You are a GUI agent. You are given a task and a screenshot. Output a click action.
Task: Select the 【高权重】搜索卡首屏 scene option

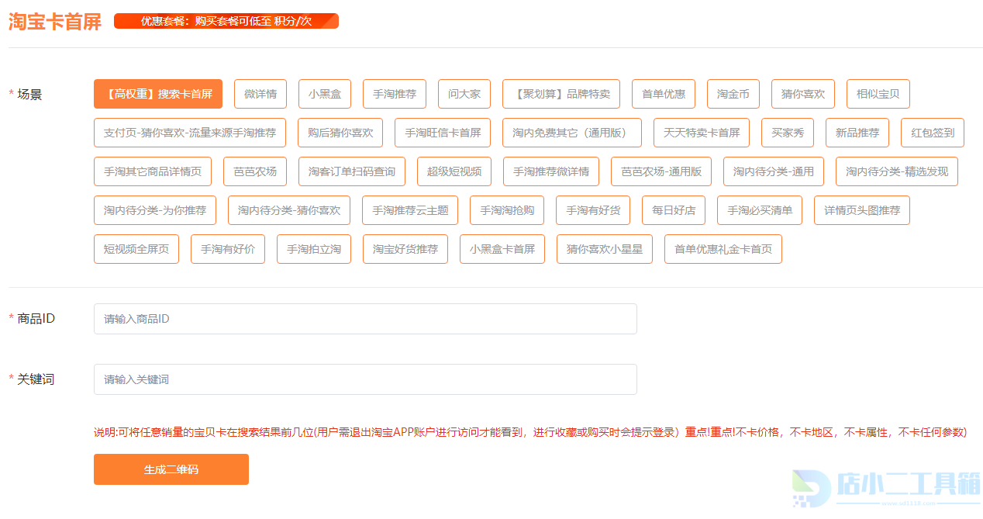(158, 94)
